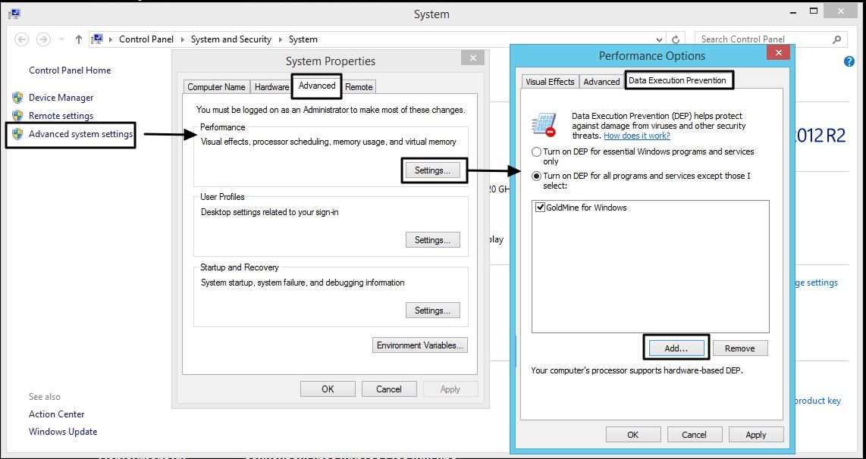Image resolution: width=866 pixels, height=459 pixels.
Task: Click the refresh icon in address bar
Action: pos(676,39)
